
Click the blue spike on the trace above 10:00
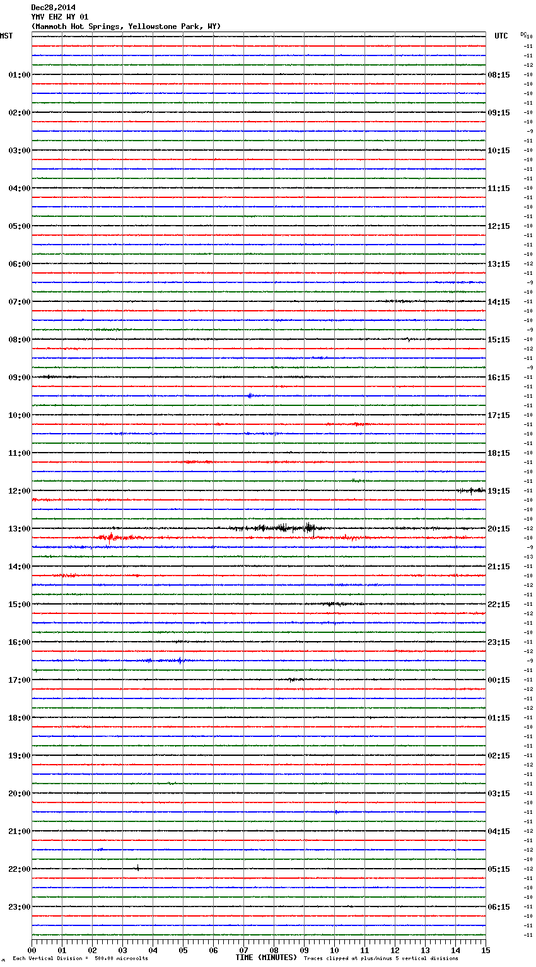[x=250, y=396]
